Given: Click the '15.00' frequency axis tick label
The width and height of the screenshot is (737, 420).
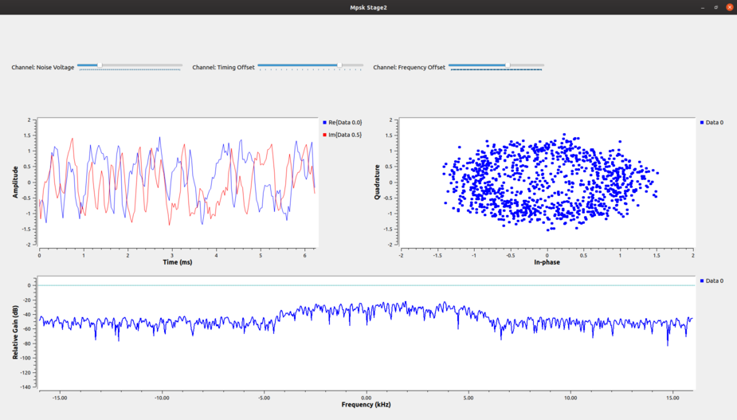Looking at the screenshot, I should (x=672, y=398).
